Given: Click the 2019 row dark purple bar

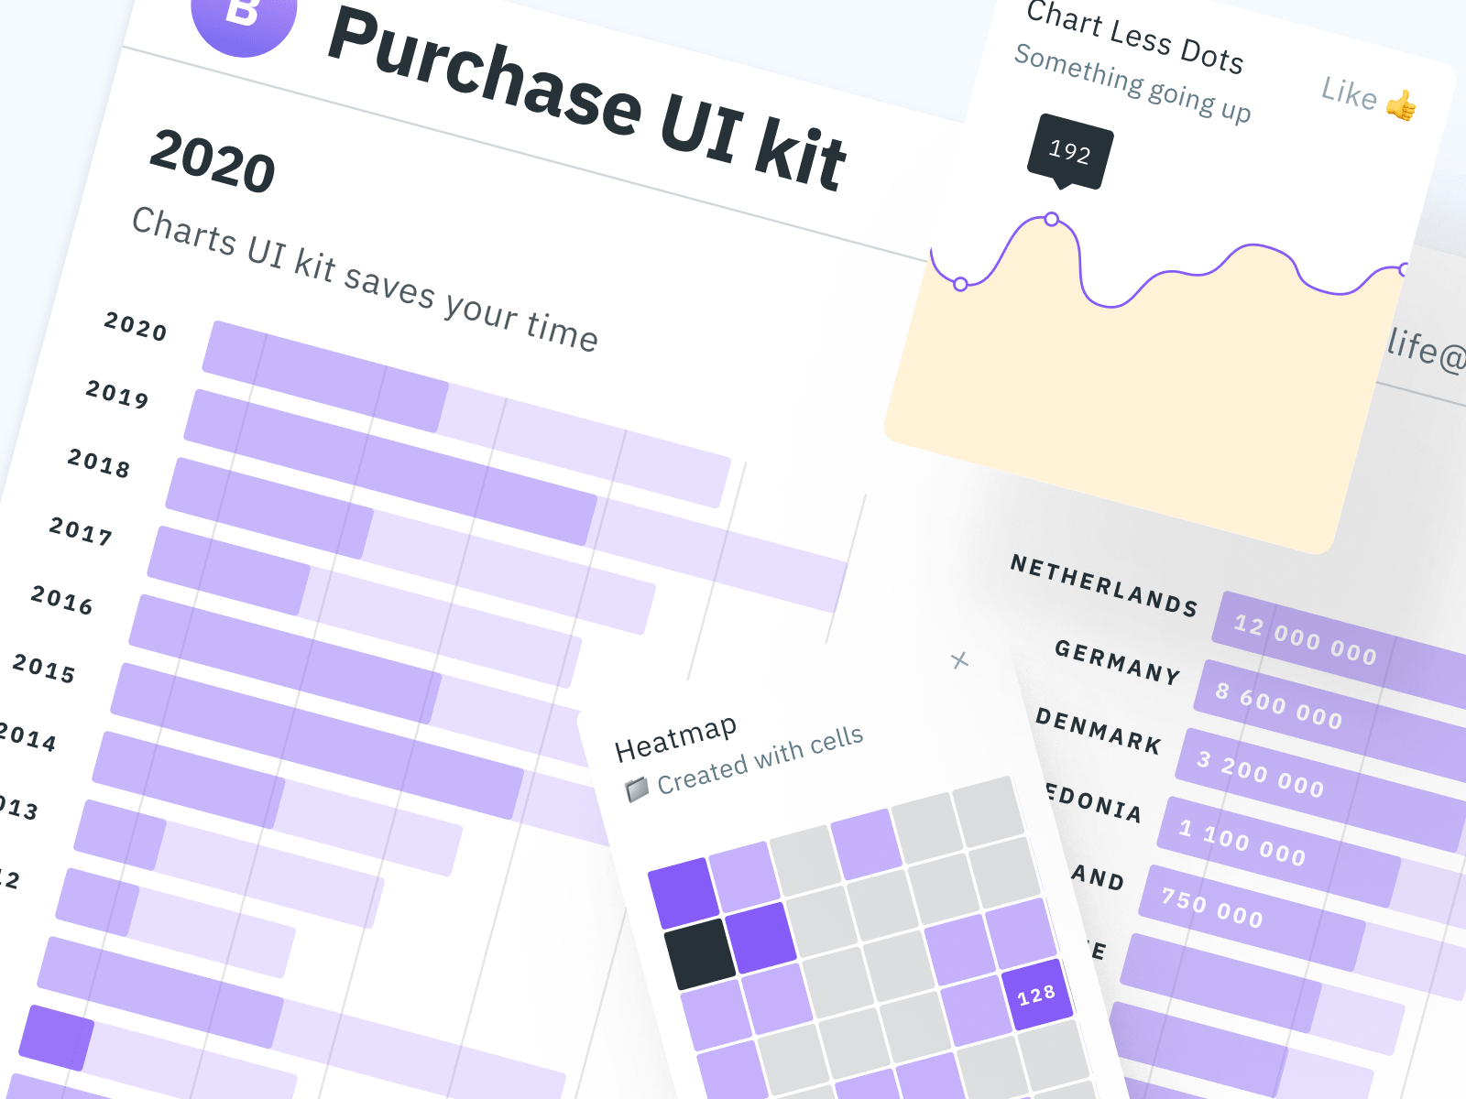Looking at the screenshot, I should (390, 467).
